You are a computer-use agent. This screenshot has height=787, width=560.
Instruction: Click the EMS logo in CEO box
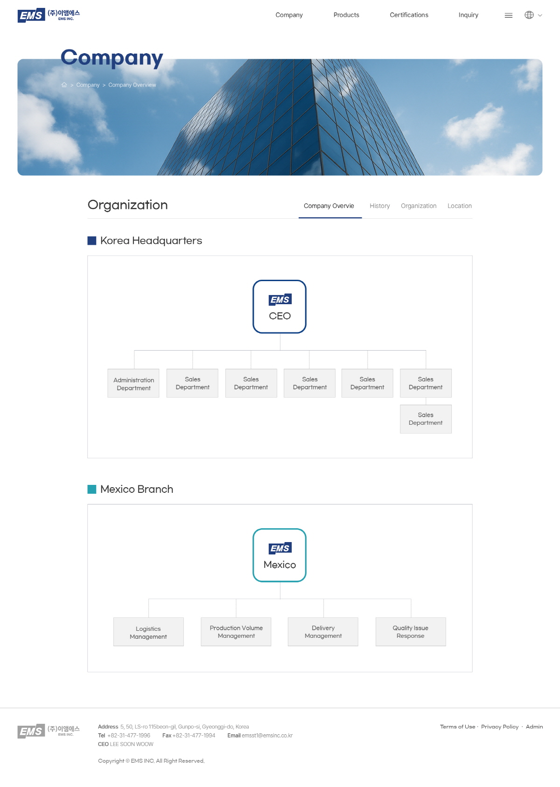(280, 300)
